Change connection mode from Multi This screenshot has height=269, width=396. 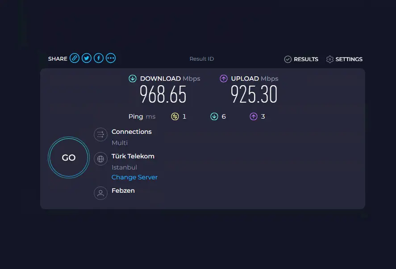coord(119,143)
